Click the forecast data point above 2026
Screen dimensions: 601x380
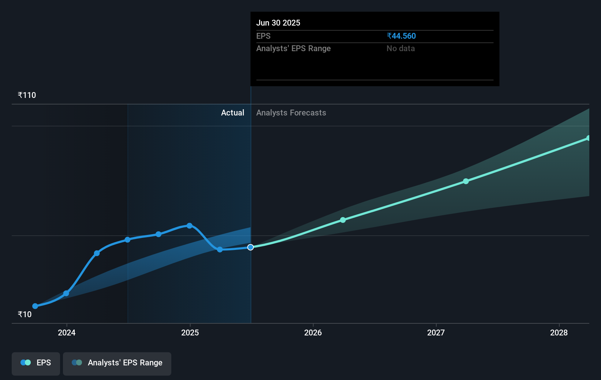point(343,220)
